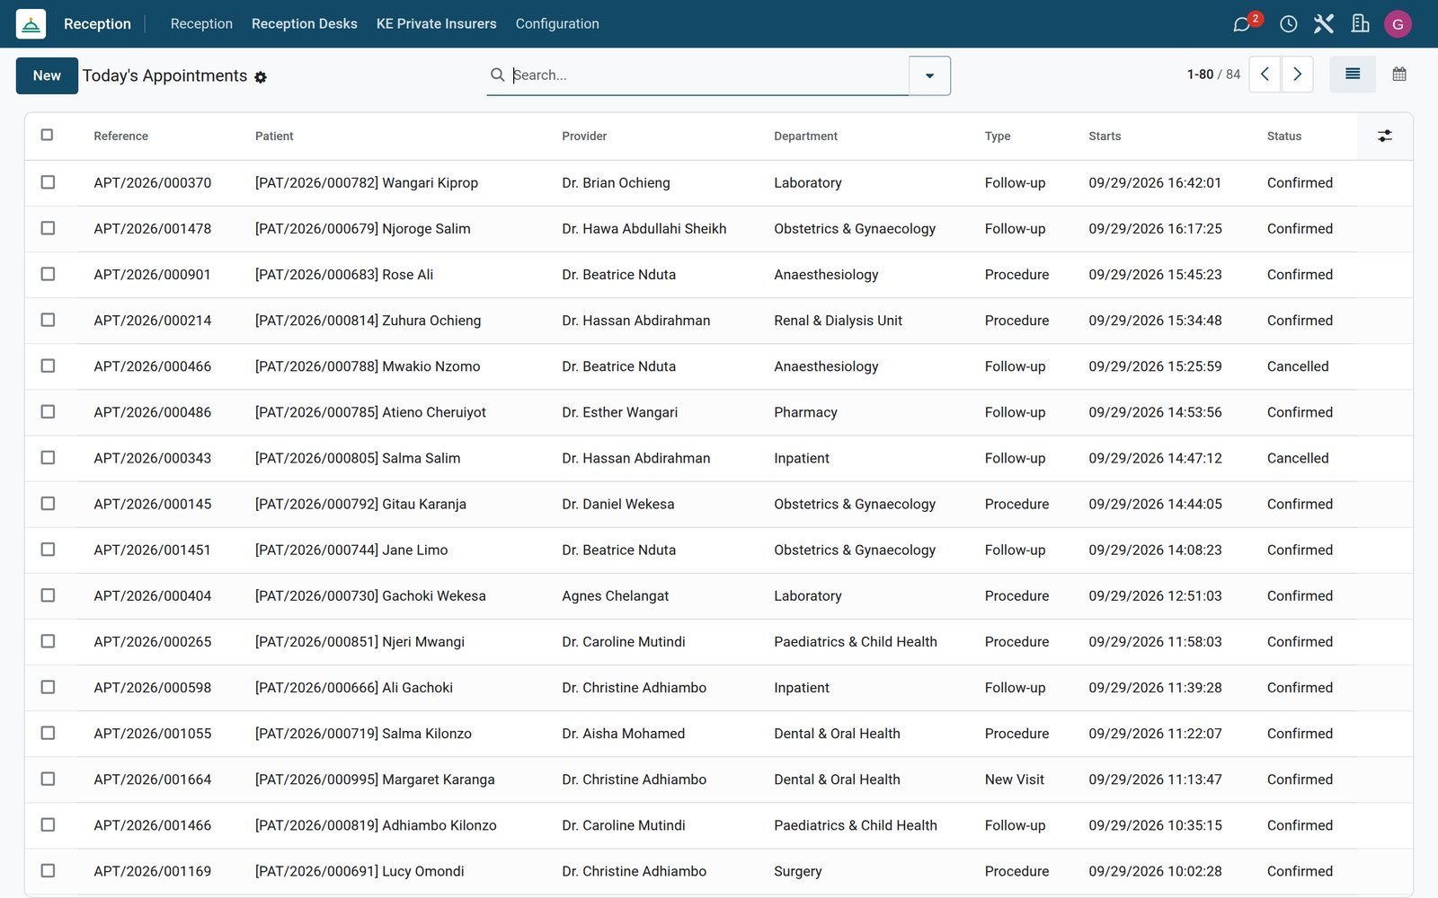This screenshot has width=1438, height=898.
Task: Focus the Search input field
Action: click(x=708, y=75)
